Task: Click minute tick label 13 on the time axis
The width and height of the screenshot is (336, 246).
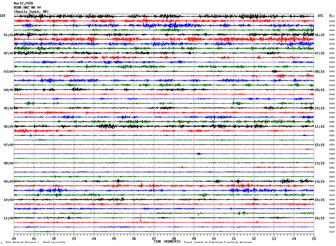Action: point(274,239)
